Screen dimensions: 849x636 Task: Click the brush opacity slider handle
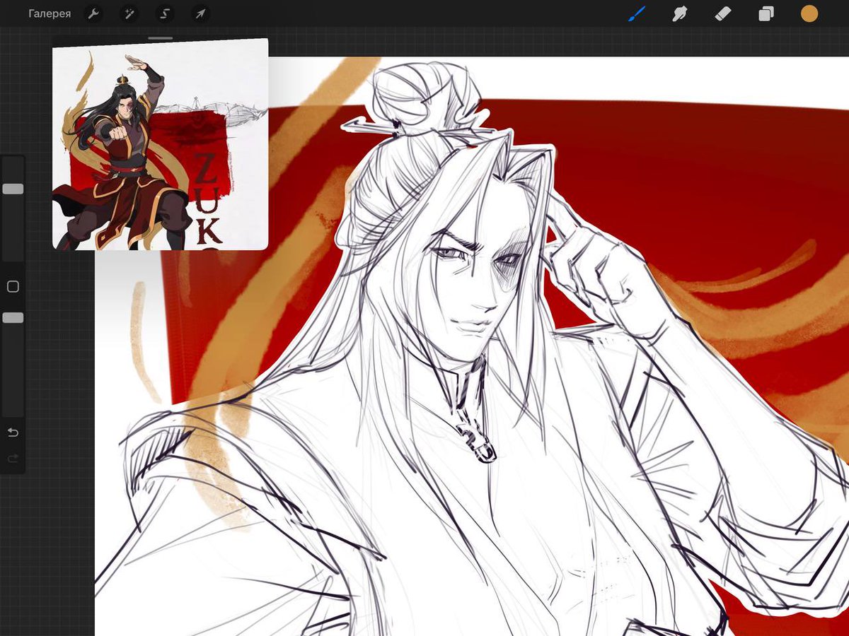pos(13,318)
